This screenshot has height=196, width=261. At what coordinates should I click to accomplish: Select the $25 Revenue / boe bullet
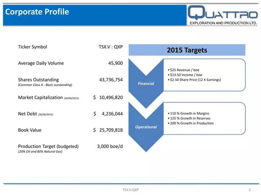coord(184,70)
